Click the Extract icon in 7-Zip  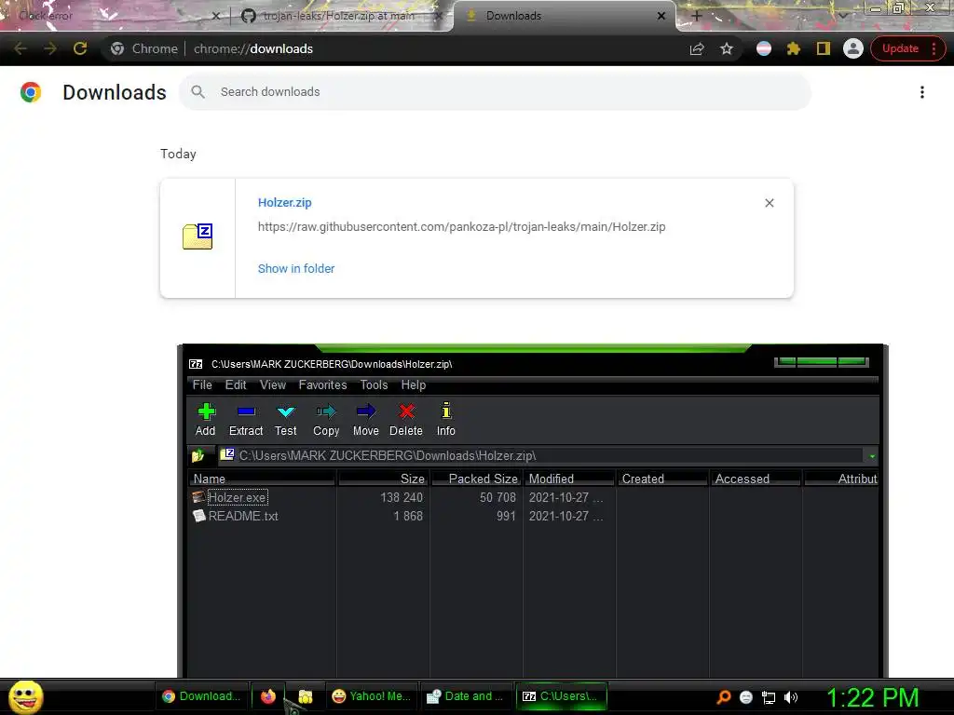point(246,420)
